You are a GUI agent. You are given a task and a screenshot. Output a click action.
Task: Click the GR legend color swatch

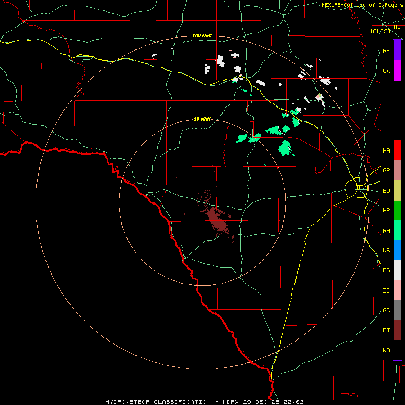397,171
